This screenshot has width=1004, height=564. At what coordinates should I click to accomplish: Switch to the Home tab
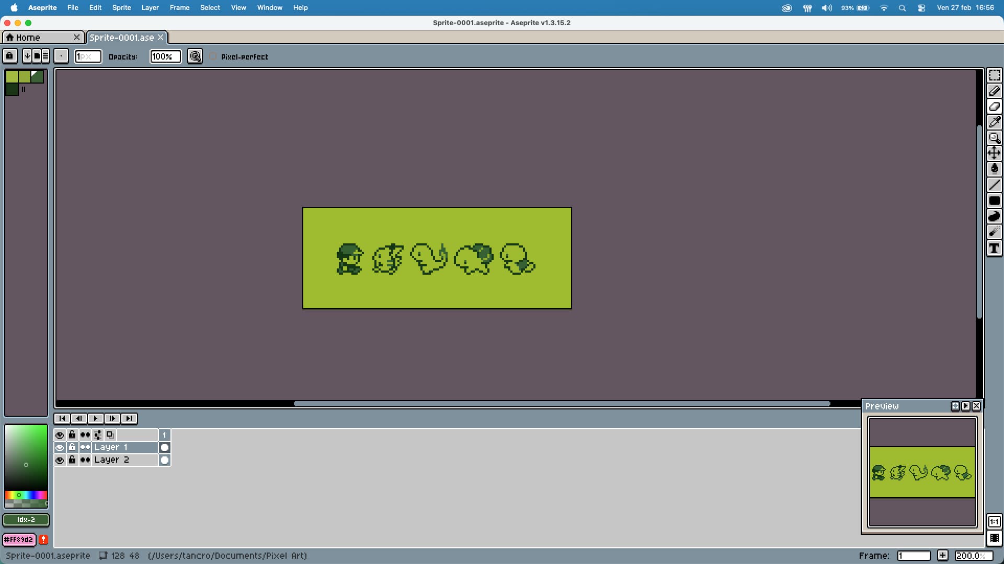[x=28, y=38]
